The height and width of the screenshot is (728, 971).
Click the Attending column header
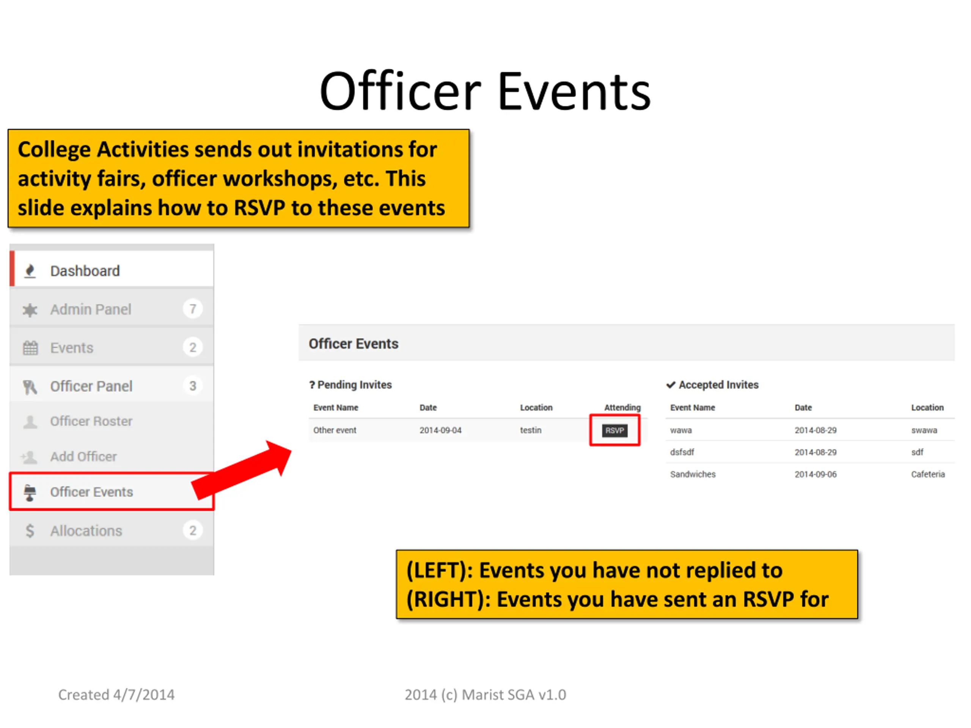[622, 407]
